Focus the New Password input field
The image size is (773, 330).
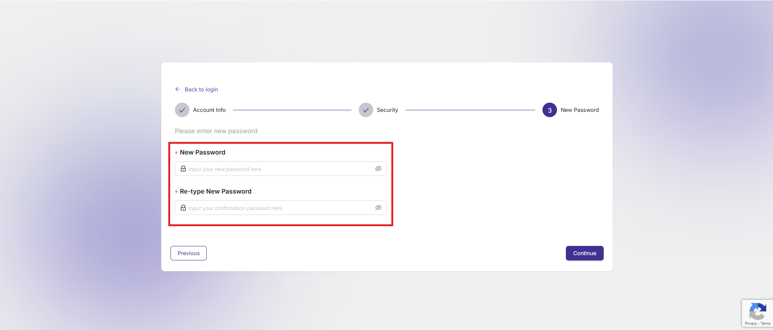coord(278,169)
